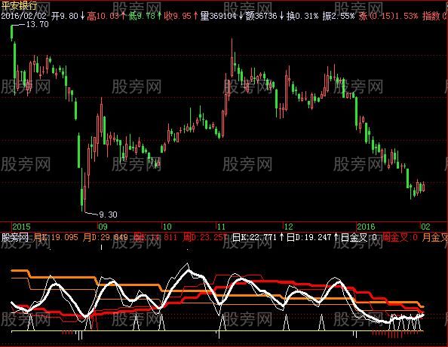This screenshot has height=347, width=448.
Task: Click the 2016/02/02 date in header
Action: point(23,15)
